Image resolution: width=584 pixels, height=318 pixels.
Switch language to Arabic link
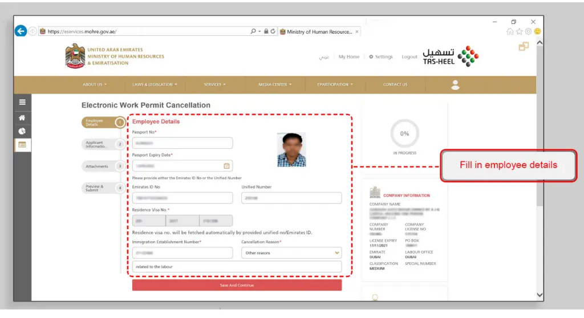tap(324, 57)
